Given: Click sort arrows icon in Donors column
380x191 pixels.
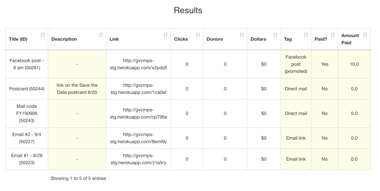Looking at the screenshot, I should pos(241,35).
